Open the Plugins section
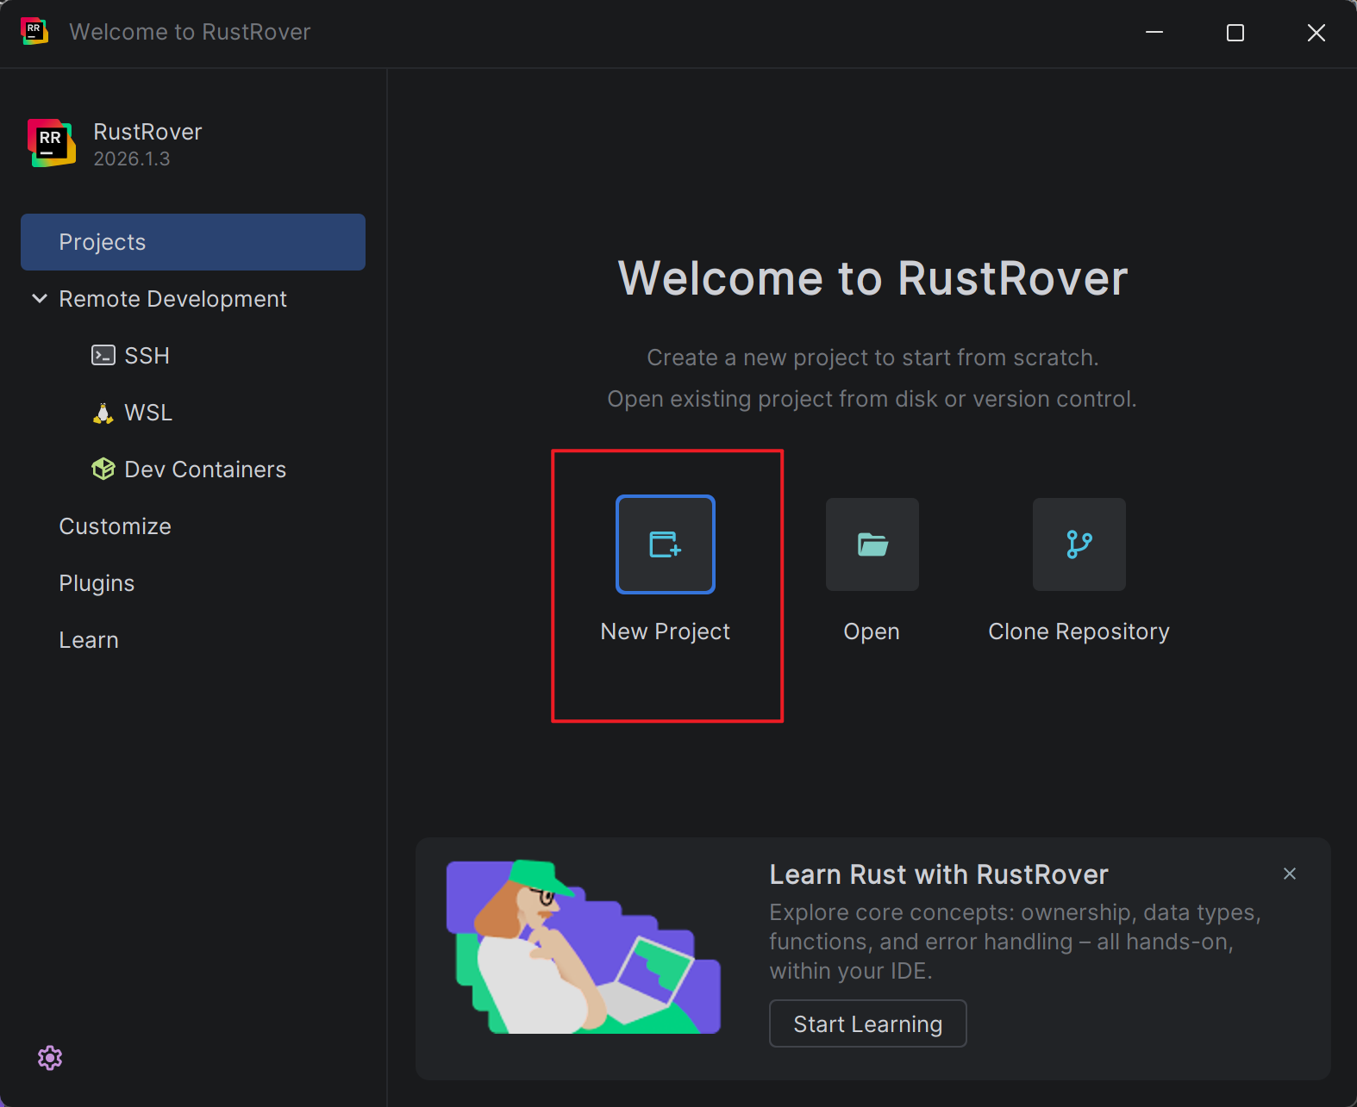The width and height of the screenshot is (1357, 1107). click(193, 583)
